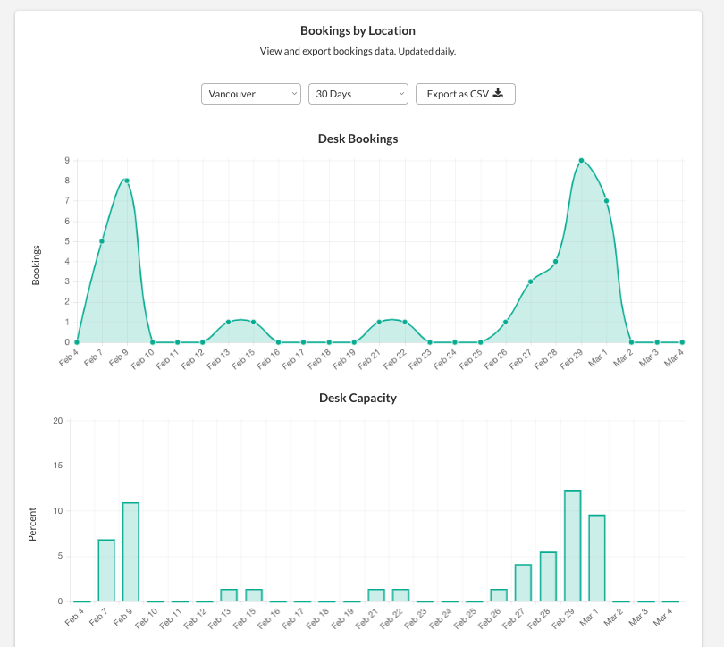Click the Mar 1 data point on the line chart

tap(606, 201)
